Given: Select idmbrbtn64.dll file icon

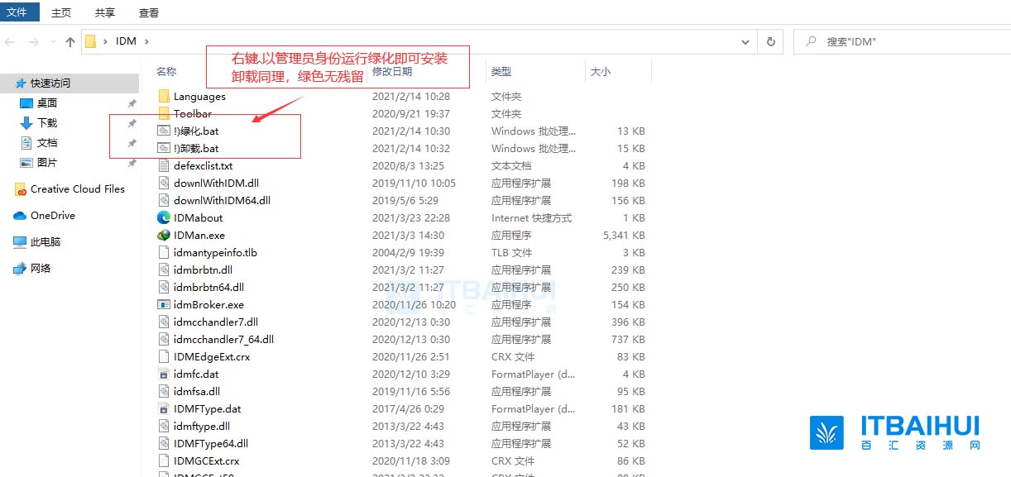Looking at the screenshot, I should 164,288.
